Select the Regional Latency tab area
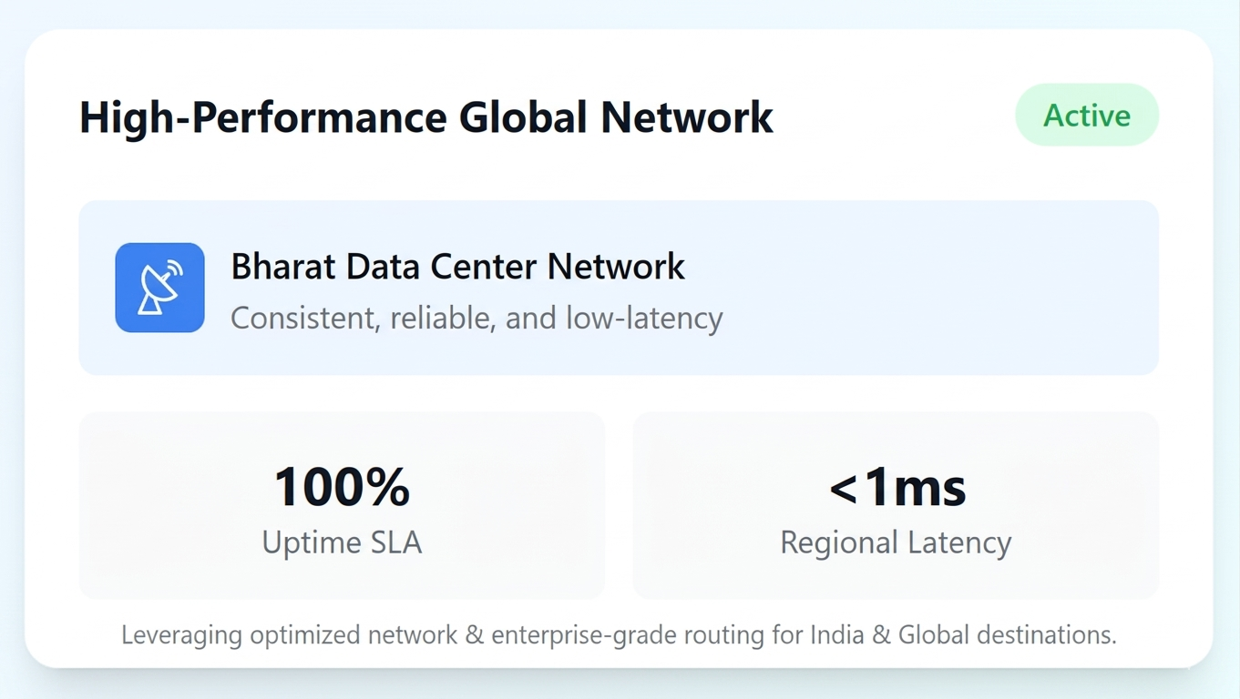The height and width of the screenshot is (699, 1240). click(x=896, y=542)
